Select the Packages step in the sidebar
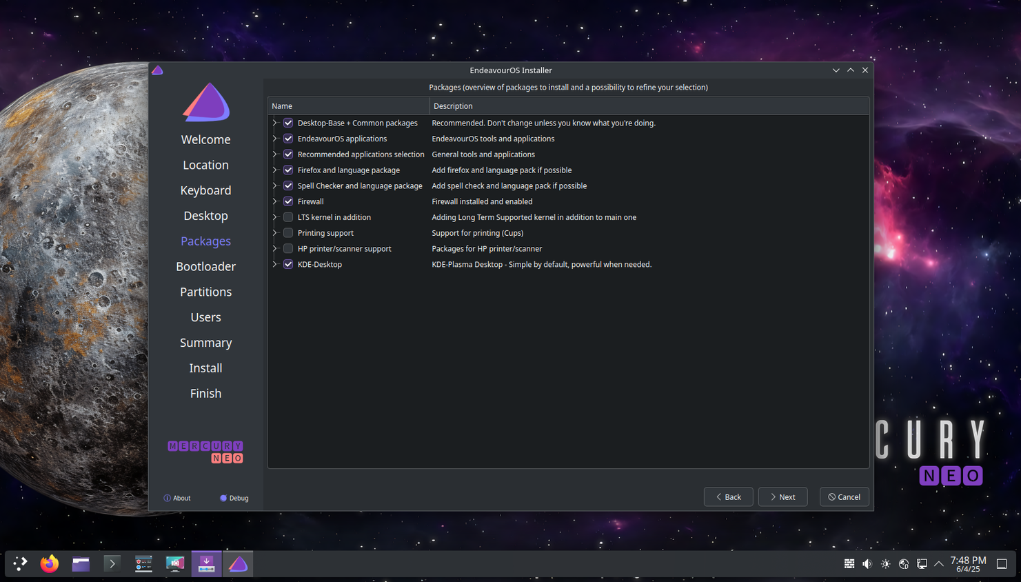The height and width of the screenshot is (582, 1021). 205,241
